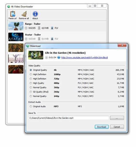Click the Cancel button
The image size is (136, 147).
[117, 127]
